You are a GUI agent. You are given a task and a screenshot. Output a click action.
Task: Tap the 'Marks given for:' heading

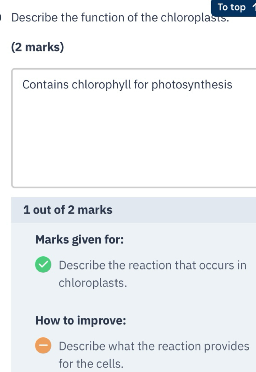80,239
